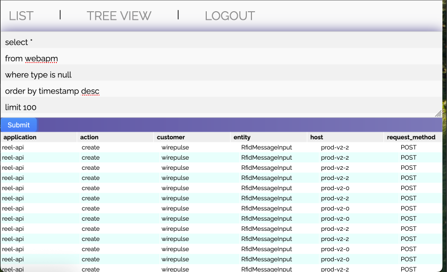Click prod-v2-0 host in fifth row
The image size is (447, 272).
pos(335,188)
